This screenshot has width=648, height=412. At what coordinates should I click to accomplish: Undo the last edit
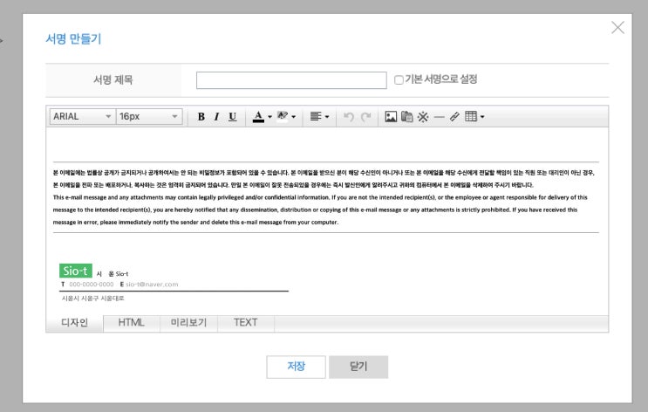[349, 117]
